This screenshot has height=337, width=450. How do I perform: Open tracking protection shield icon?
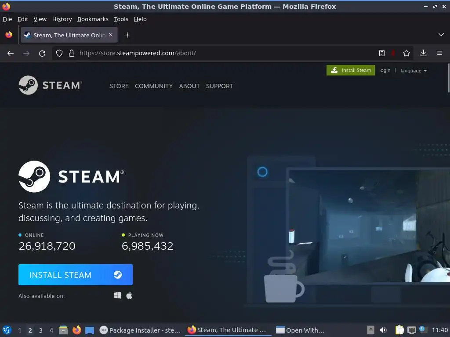coord(59,53)
